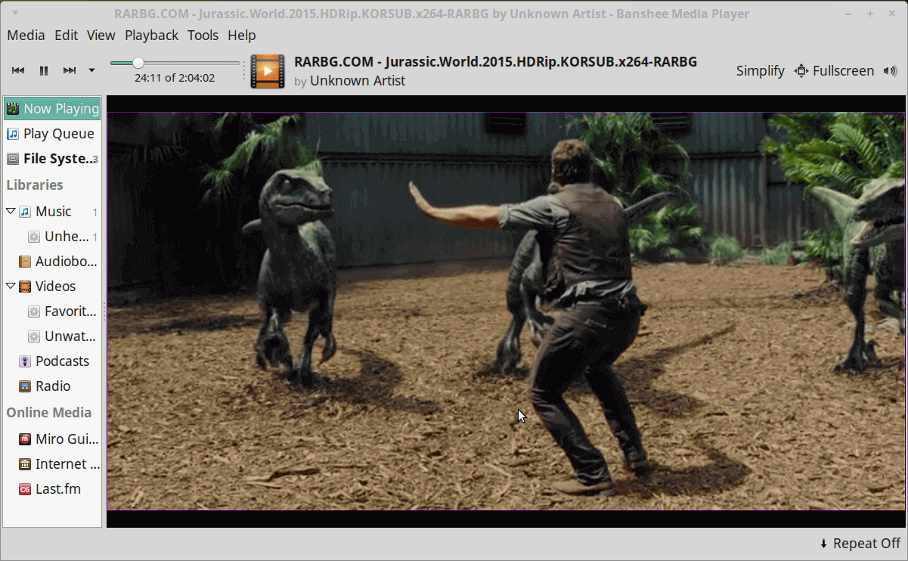
Task: Open the next-track options dropdown arrow
Action: 91,70
